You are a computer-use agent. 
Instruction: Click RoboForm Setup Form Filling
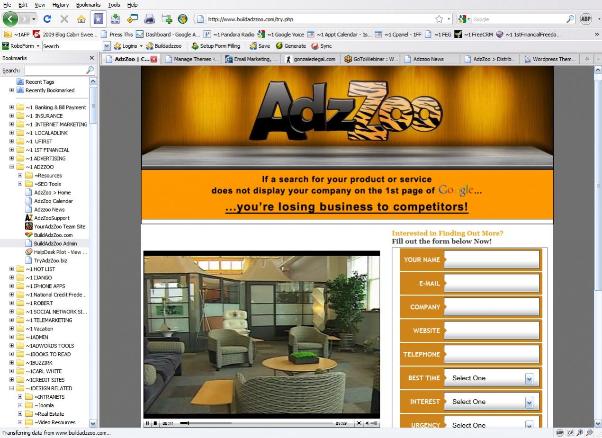pos(216,46)
